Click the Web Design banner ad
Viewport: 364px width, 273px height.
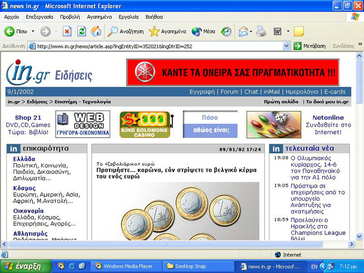click(83, 124)
